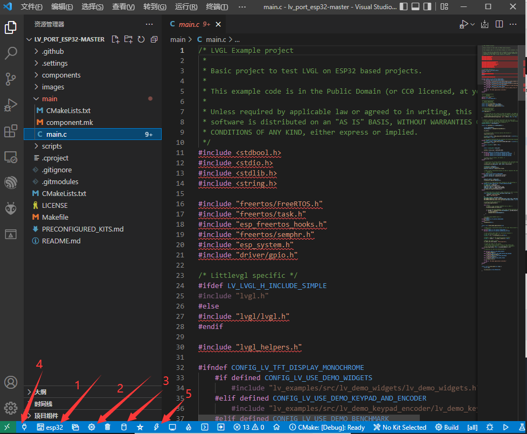This screenshot has height=434, width=527.
Task: Open the remote window green button
Action: click(x=8, y=428)
